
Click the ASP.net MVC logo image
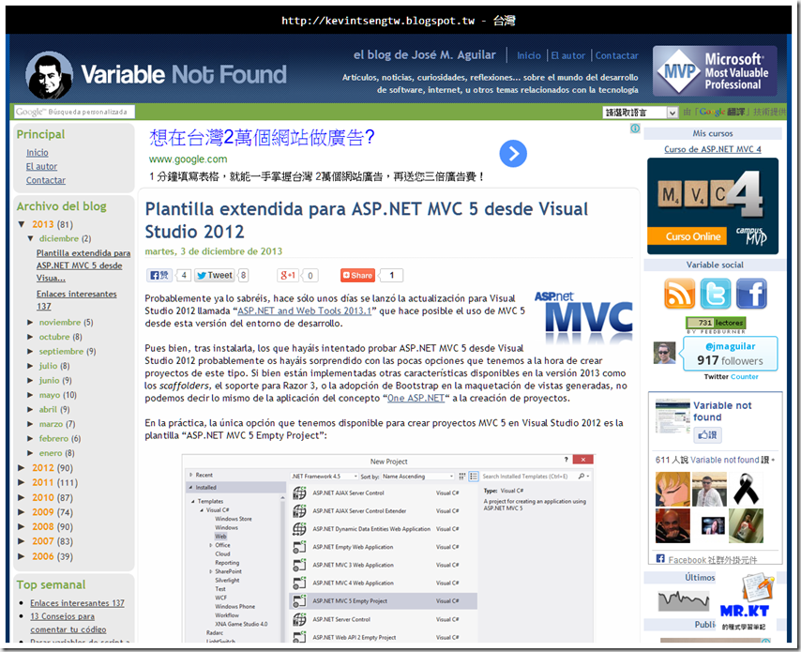click(x=583, y=317)
